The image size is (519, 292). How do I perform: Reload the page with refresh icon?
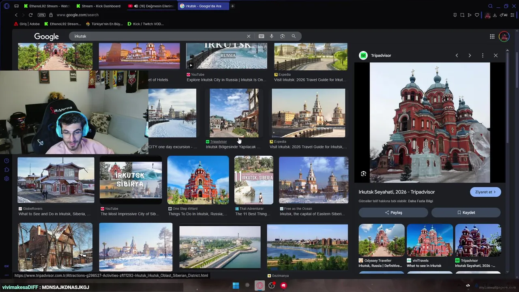[x=30, y=15]
